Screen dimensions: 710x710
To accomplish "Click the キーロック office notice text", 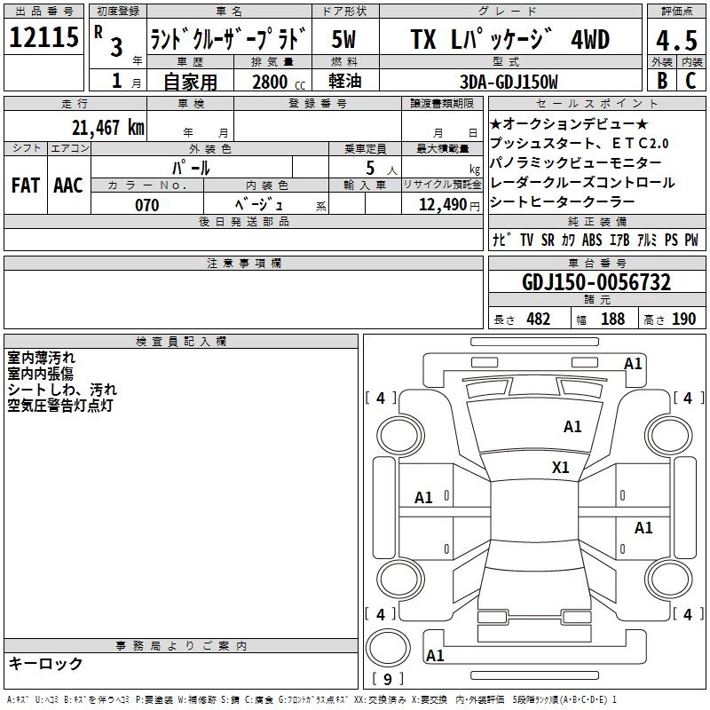I will pyautogui.click(x=45, y=663).
